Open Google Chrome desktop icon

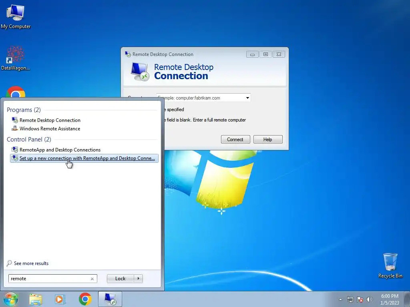coord(16,92)
